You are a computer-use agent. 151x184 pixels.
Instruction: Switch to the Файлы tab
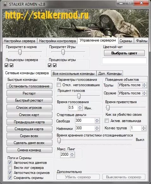coord(142,41)
